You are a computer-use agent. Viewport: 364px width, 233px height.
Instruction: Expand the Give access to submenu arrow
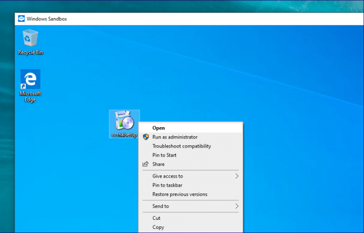237,176
